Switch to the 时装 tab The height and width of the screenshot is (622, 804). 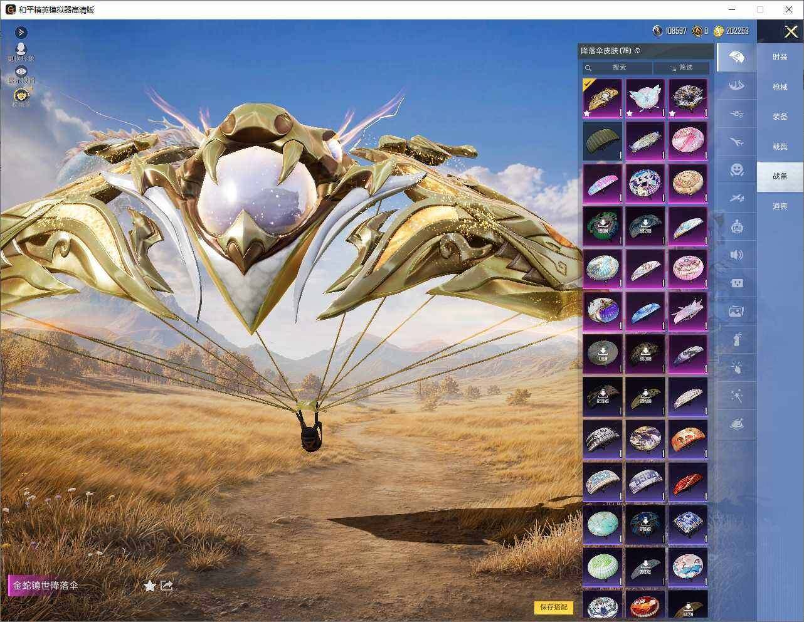click(x=780, y=57)
